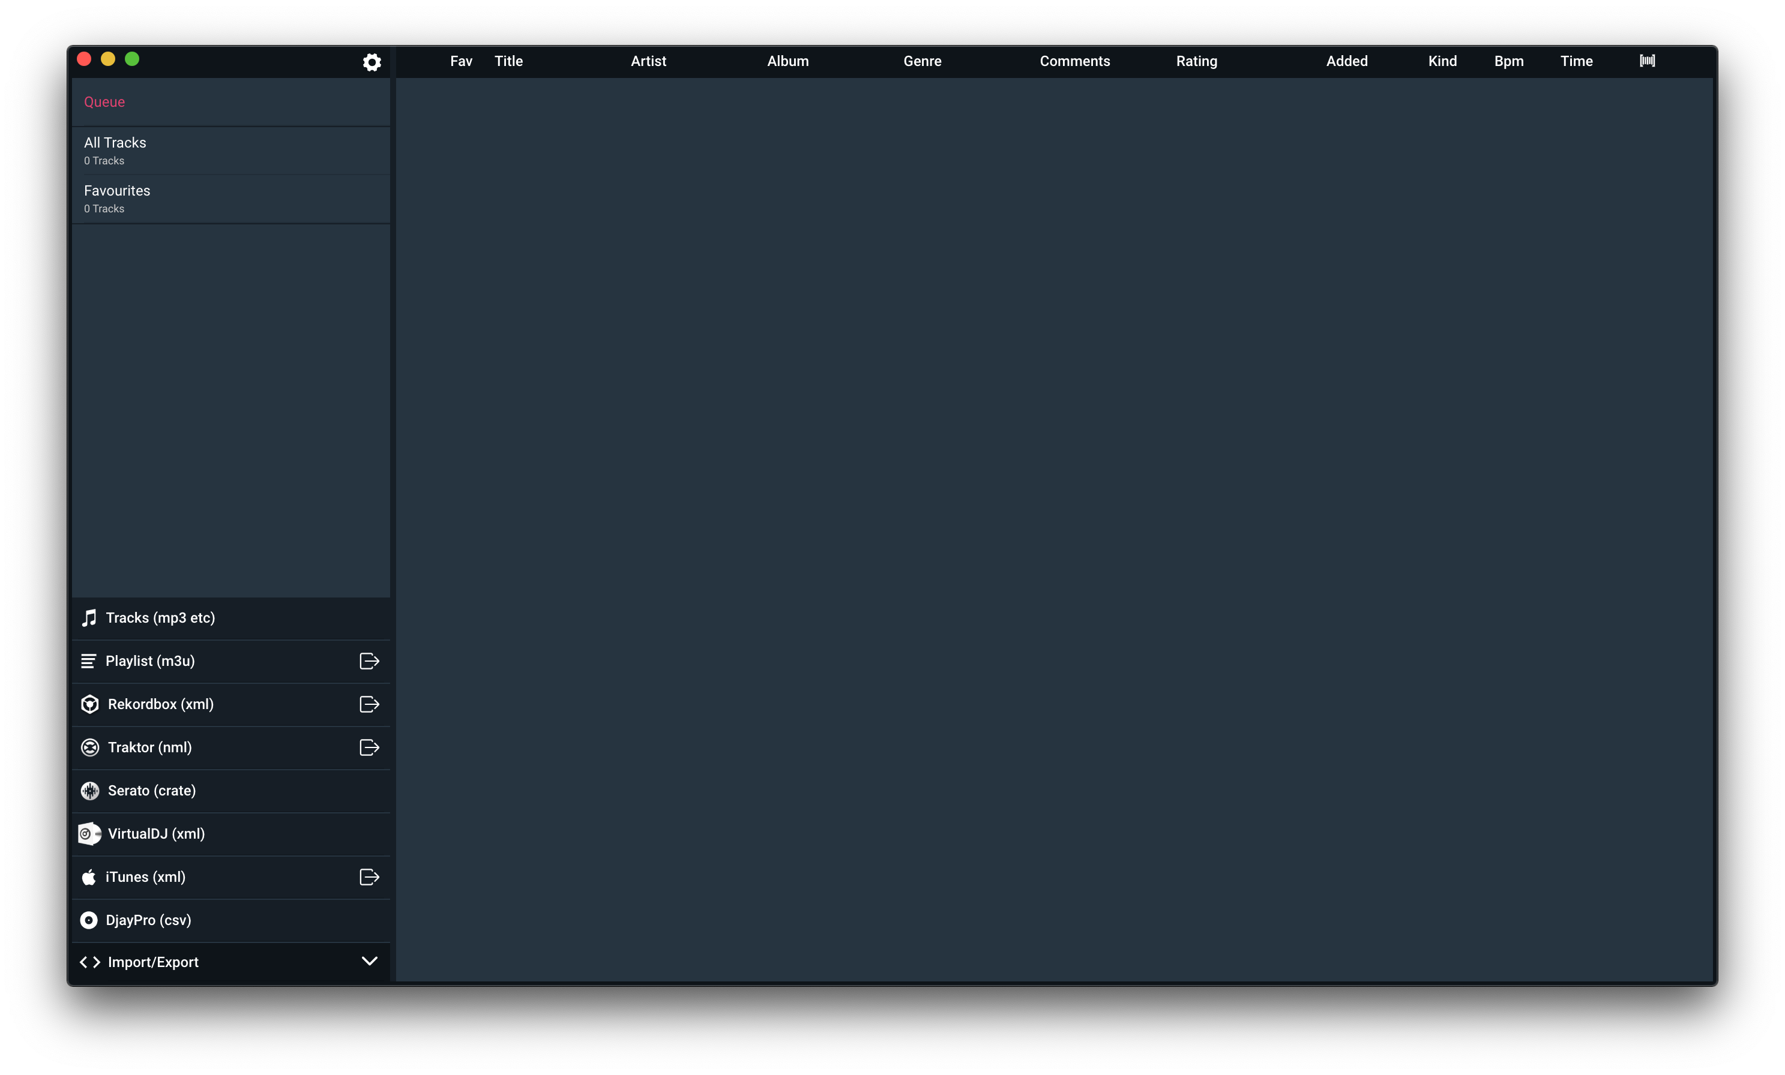
Task: Sort by the Title column header
Action: [508, 62]
